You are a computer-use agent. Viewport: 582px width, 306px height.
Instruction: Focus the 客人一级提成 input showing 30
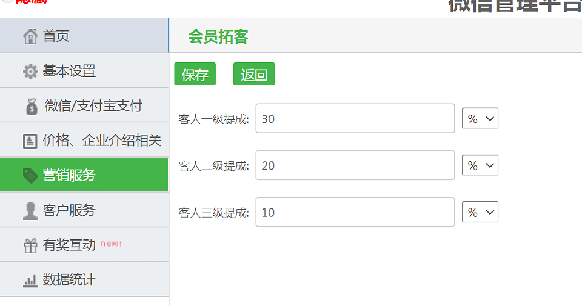tap(355, 118)
